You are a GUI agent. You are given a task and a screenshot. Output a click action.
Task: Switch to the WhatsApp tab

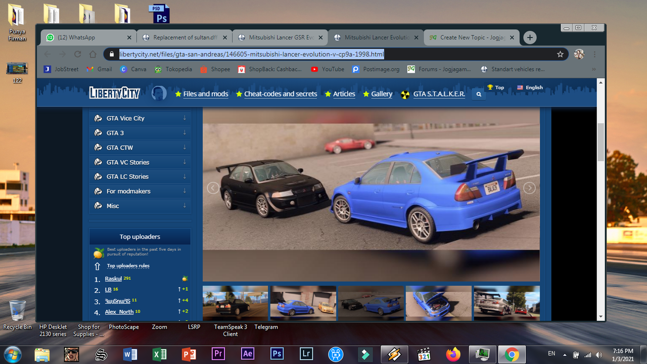coord(89,37)
